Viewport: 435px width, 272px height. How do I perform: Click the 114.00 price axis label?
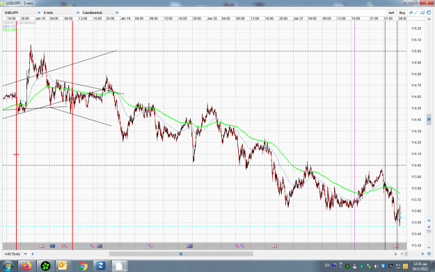[416, 166]
